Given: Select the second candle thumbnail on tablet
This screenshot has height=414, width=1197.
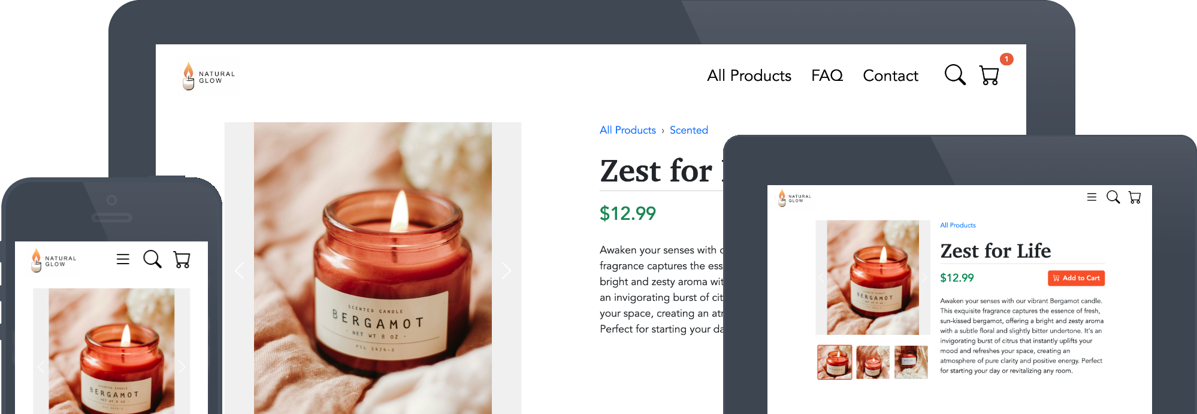Looking at the screenshot, I should click(873, 362).
